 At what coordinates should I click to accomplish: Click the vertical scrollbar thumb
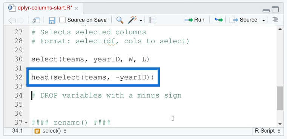[280, 98]
